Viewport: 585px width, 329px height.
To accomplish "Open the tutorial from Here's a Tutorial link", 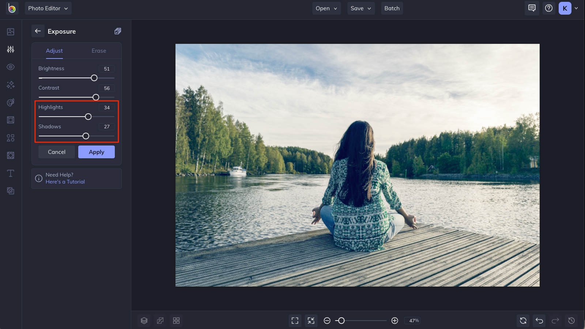I will tap(65, 182).
